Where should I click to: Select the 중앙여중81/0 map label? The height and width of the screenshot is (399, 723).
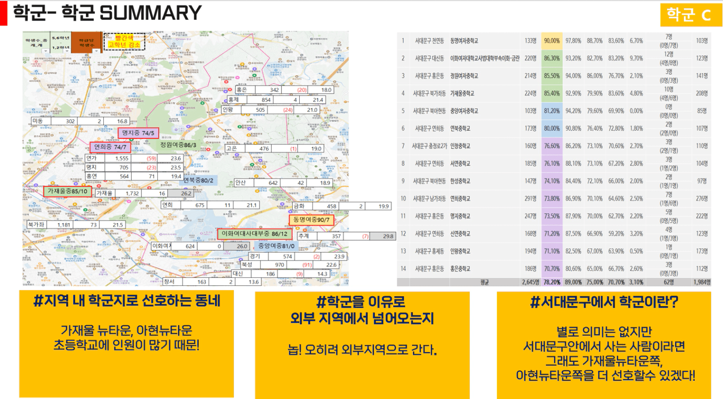[276, 246]
